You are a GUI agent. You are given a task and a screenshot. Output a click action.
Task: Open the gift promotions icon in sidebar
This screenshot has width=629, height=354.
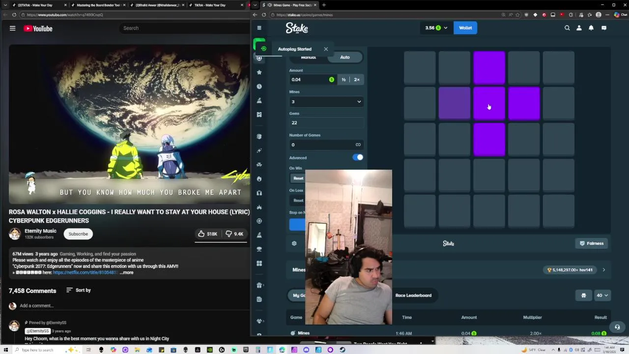pyautogui.click(x=259, y=285)
